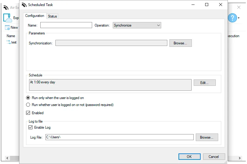The width and height of the screenshot is (247, 164).
Task: Uncheck the Enabled checkbox
Action: point(28,113)
